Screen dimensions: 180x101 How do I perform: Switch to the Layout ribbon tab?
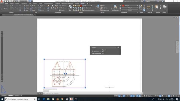point(82,3)
